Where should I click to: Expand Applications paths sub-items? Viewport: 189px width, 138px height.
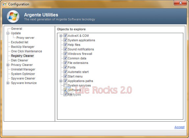click(61, 81)
